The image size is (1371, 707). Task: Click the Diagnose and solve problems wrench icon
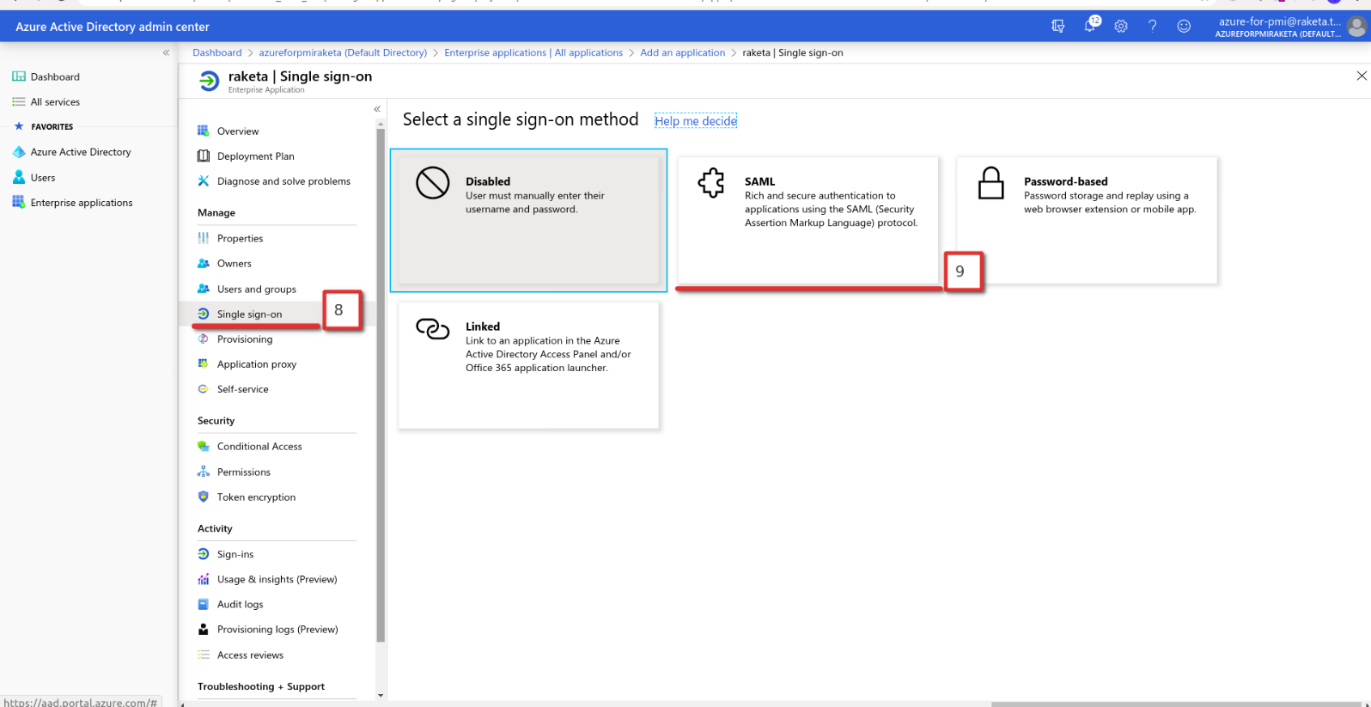click(204, 180)
